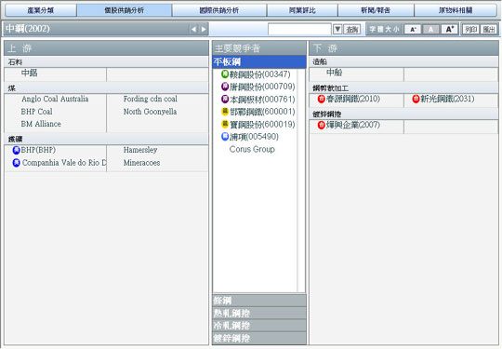Expand the 冷軋鋼捲 competitor section
Viewport: 502px width, 349px height.
pos(259,326)
